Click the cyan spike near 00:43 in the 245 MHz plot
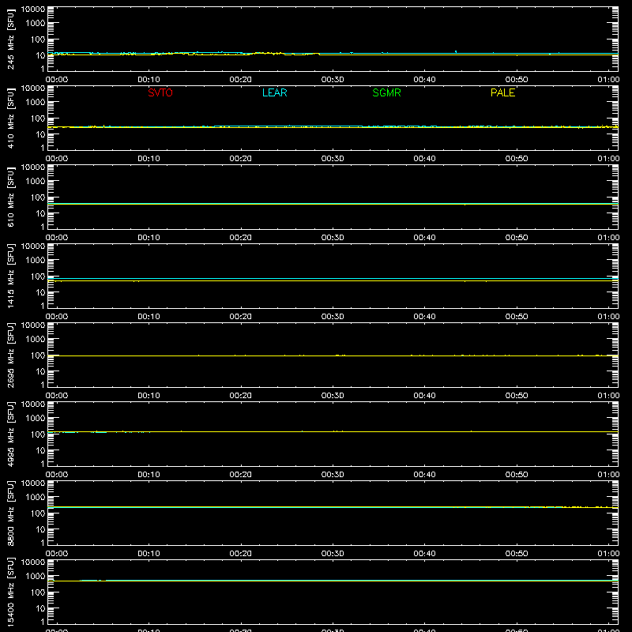The width and height of the screenshot is (632, 632). tap(456, 51)
